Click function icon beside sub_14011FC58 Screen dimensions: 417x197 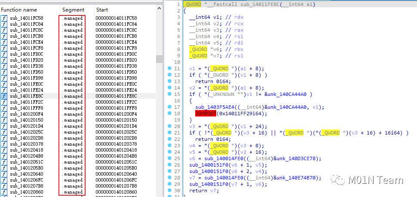(4, 18)
